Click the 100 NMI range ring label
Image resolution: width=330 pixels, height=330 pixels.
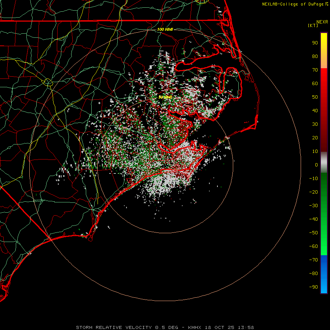click(165, 29)
